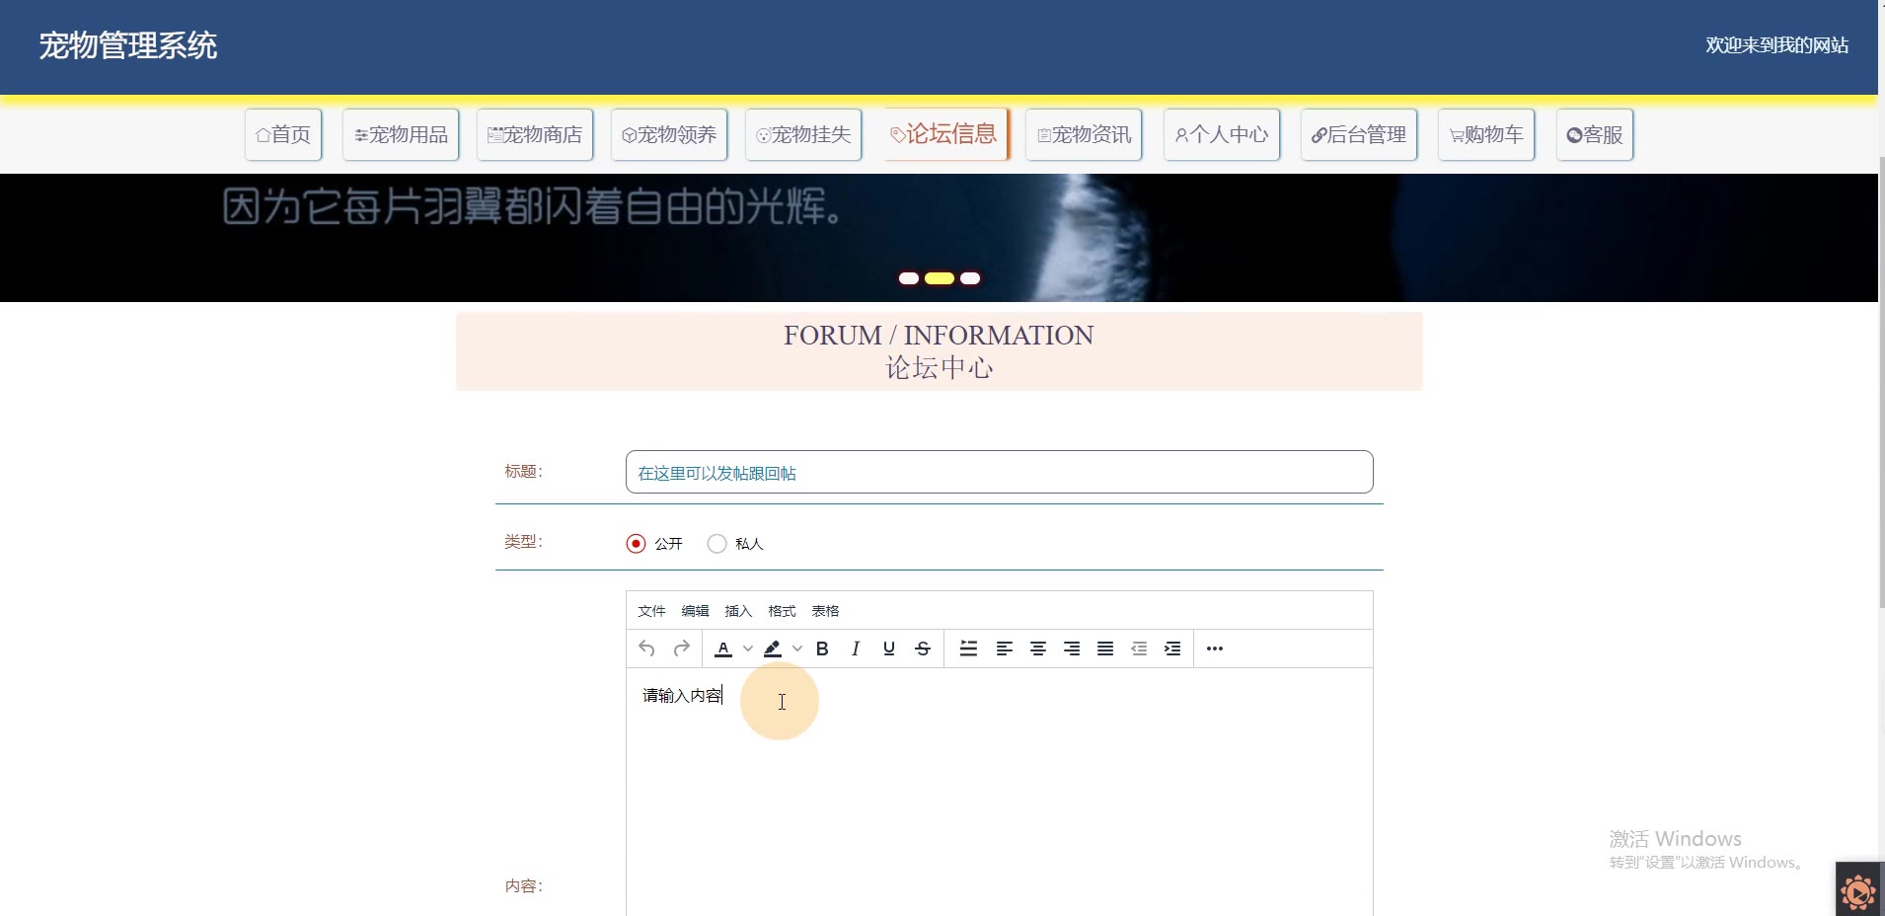This screenshot has width=1885, height=916.
Task: Open highlight color dropdown arrow
Action: click(x=797, y=649)
